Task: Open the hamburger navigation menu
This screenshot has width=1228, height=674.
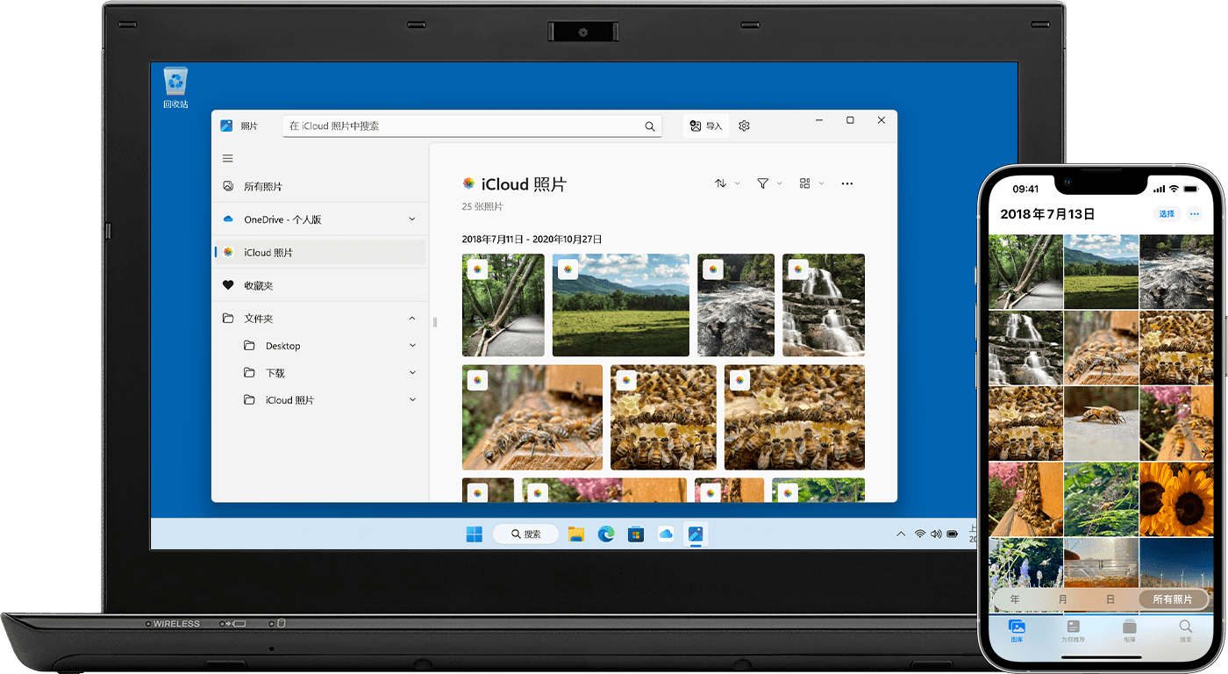Action: coord(227,158)
